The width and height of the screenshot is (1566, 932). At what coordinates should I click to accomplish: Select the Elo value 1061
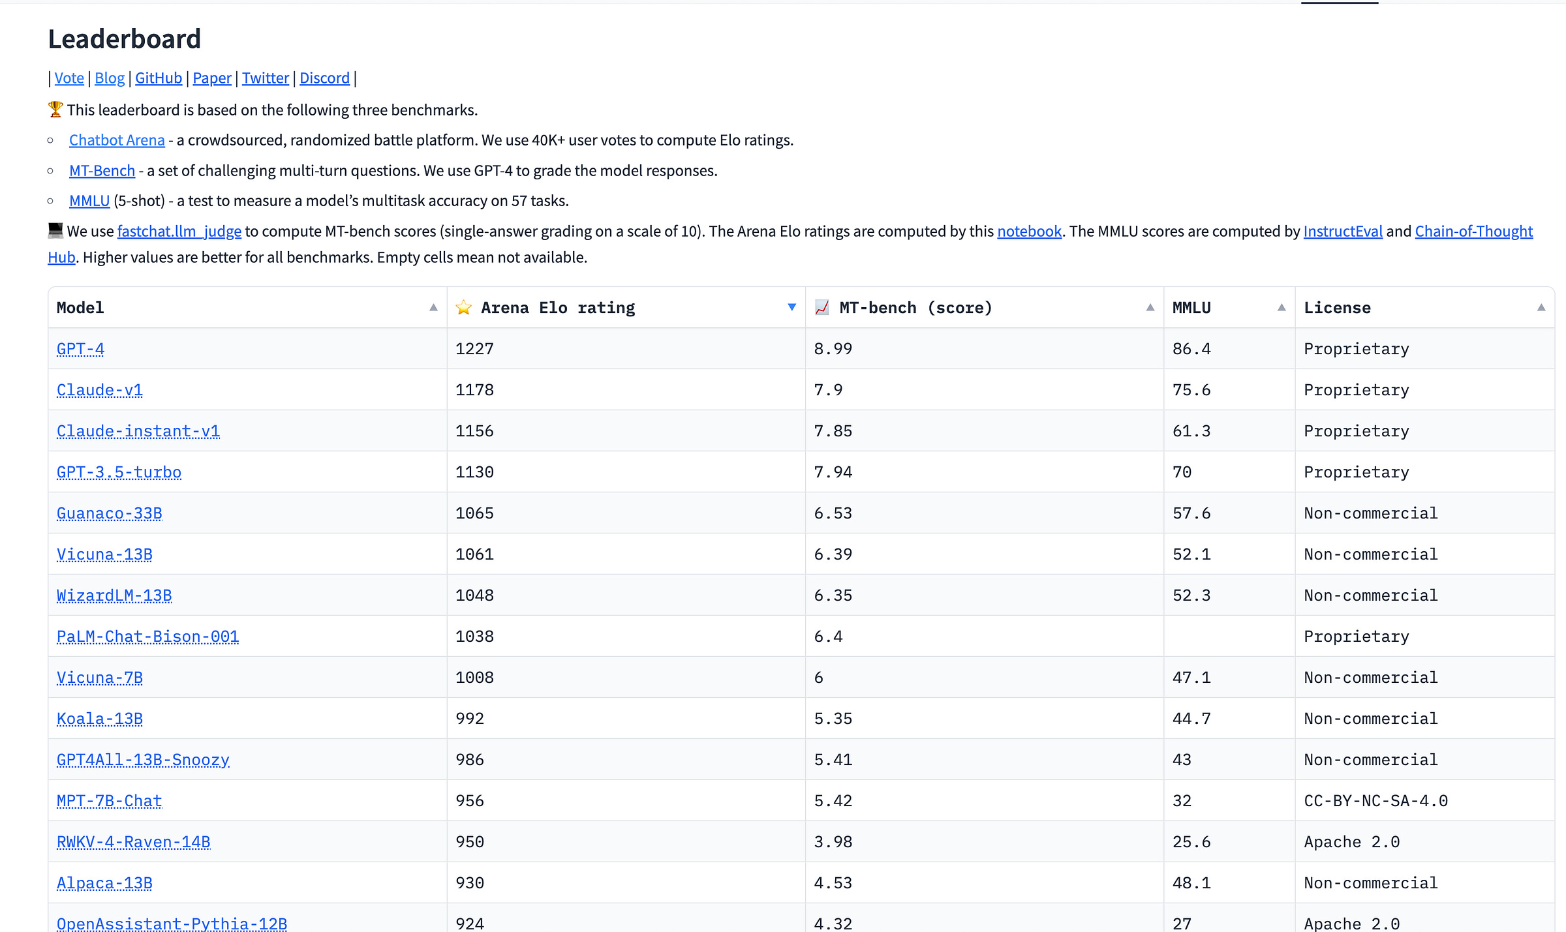tap(474, 554)
